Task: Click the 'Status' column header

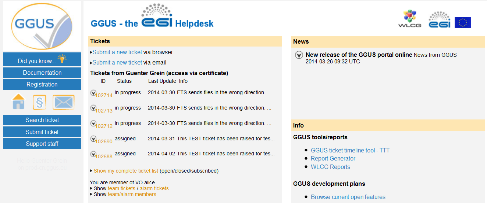Action: [x=124, y=81]
